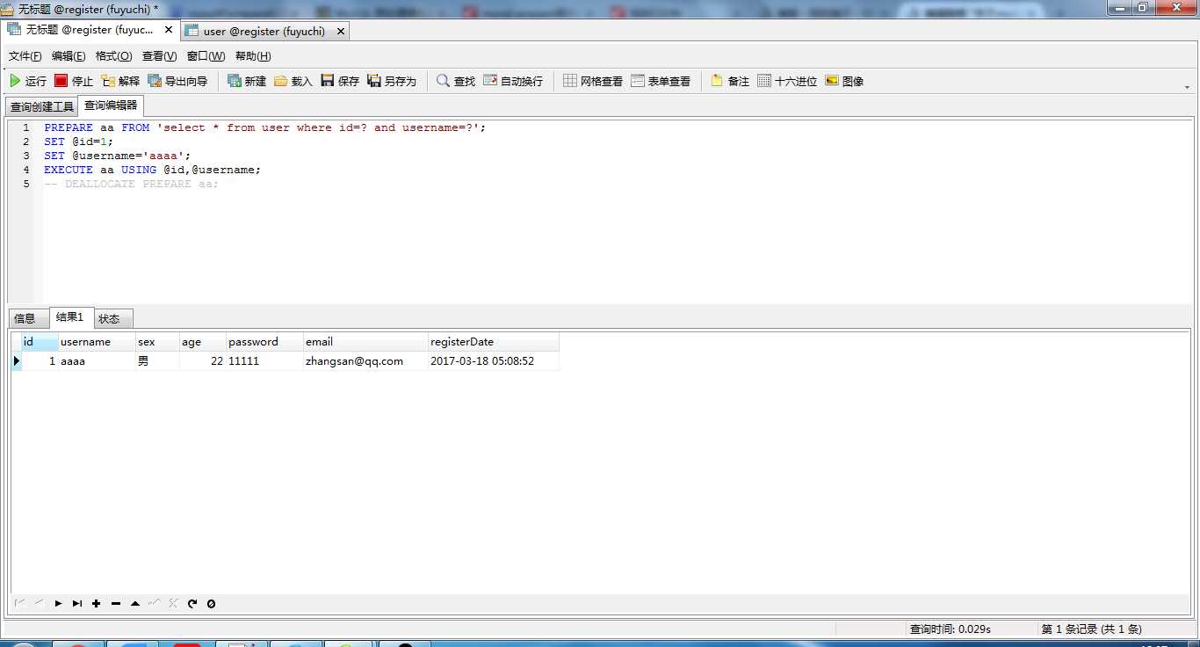
Task: Open the 编辑(E) menu
Action: point(69,56)
